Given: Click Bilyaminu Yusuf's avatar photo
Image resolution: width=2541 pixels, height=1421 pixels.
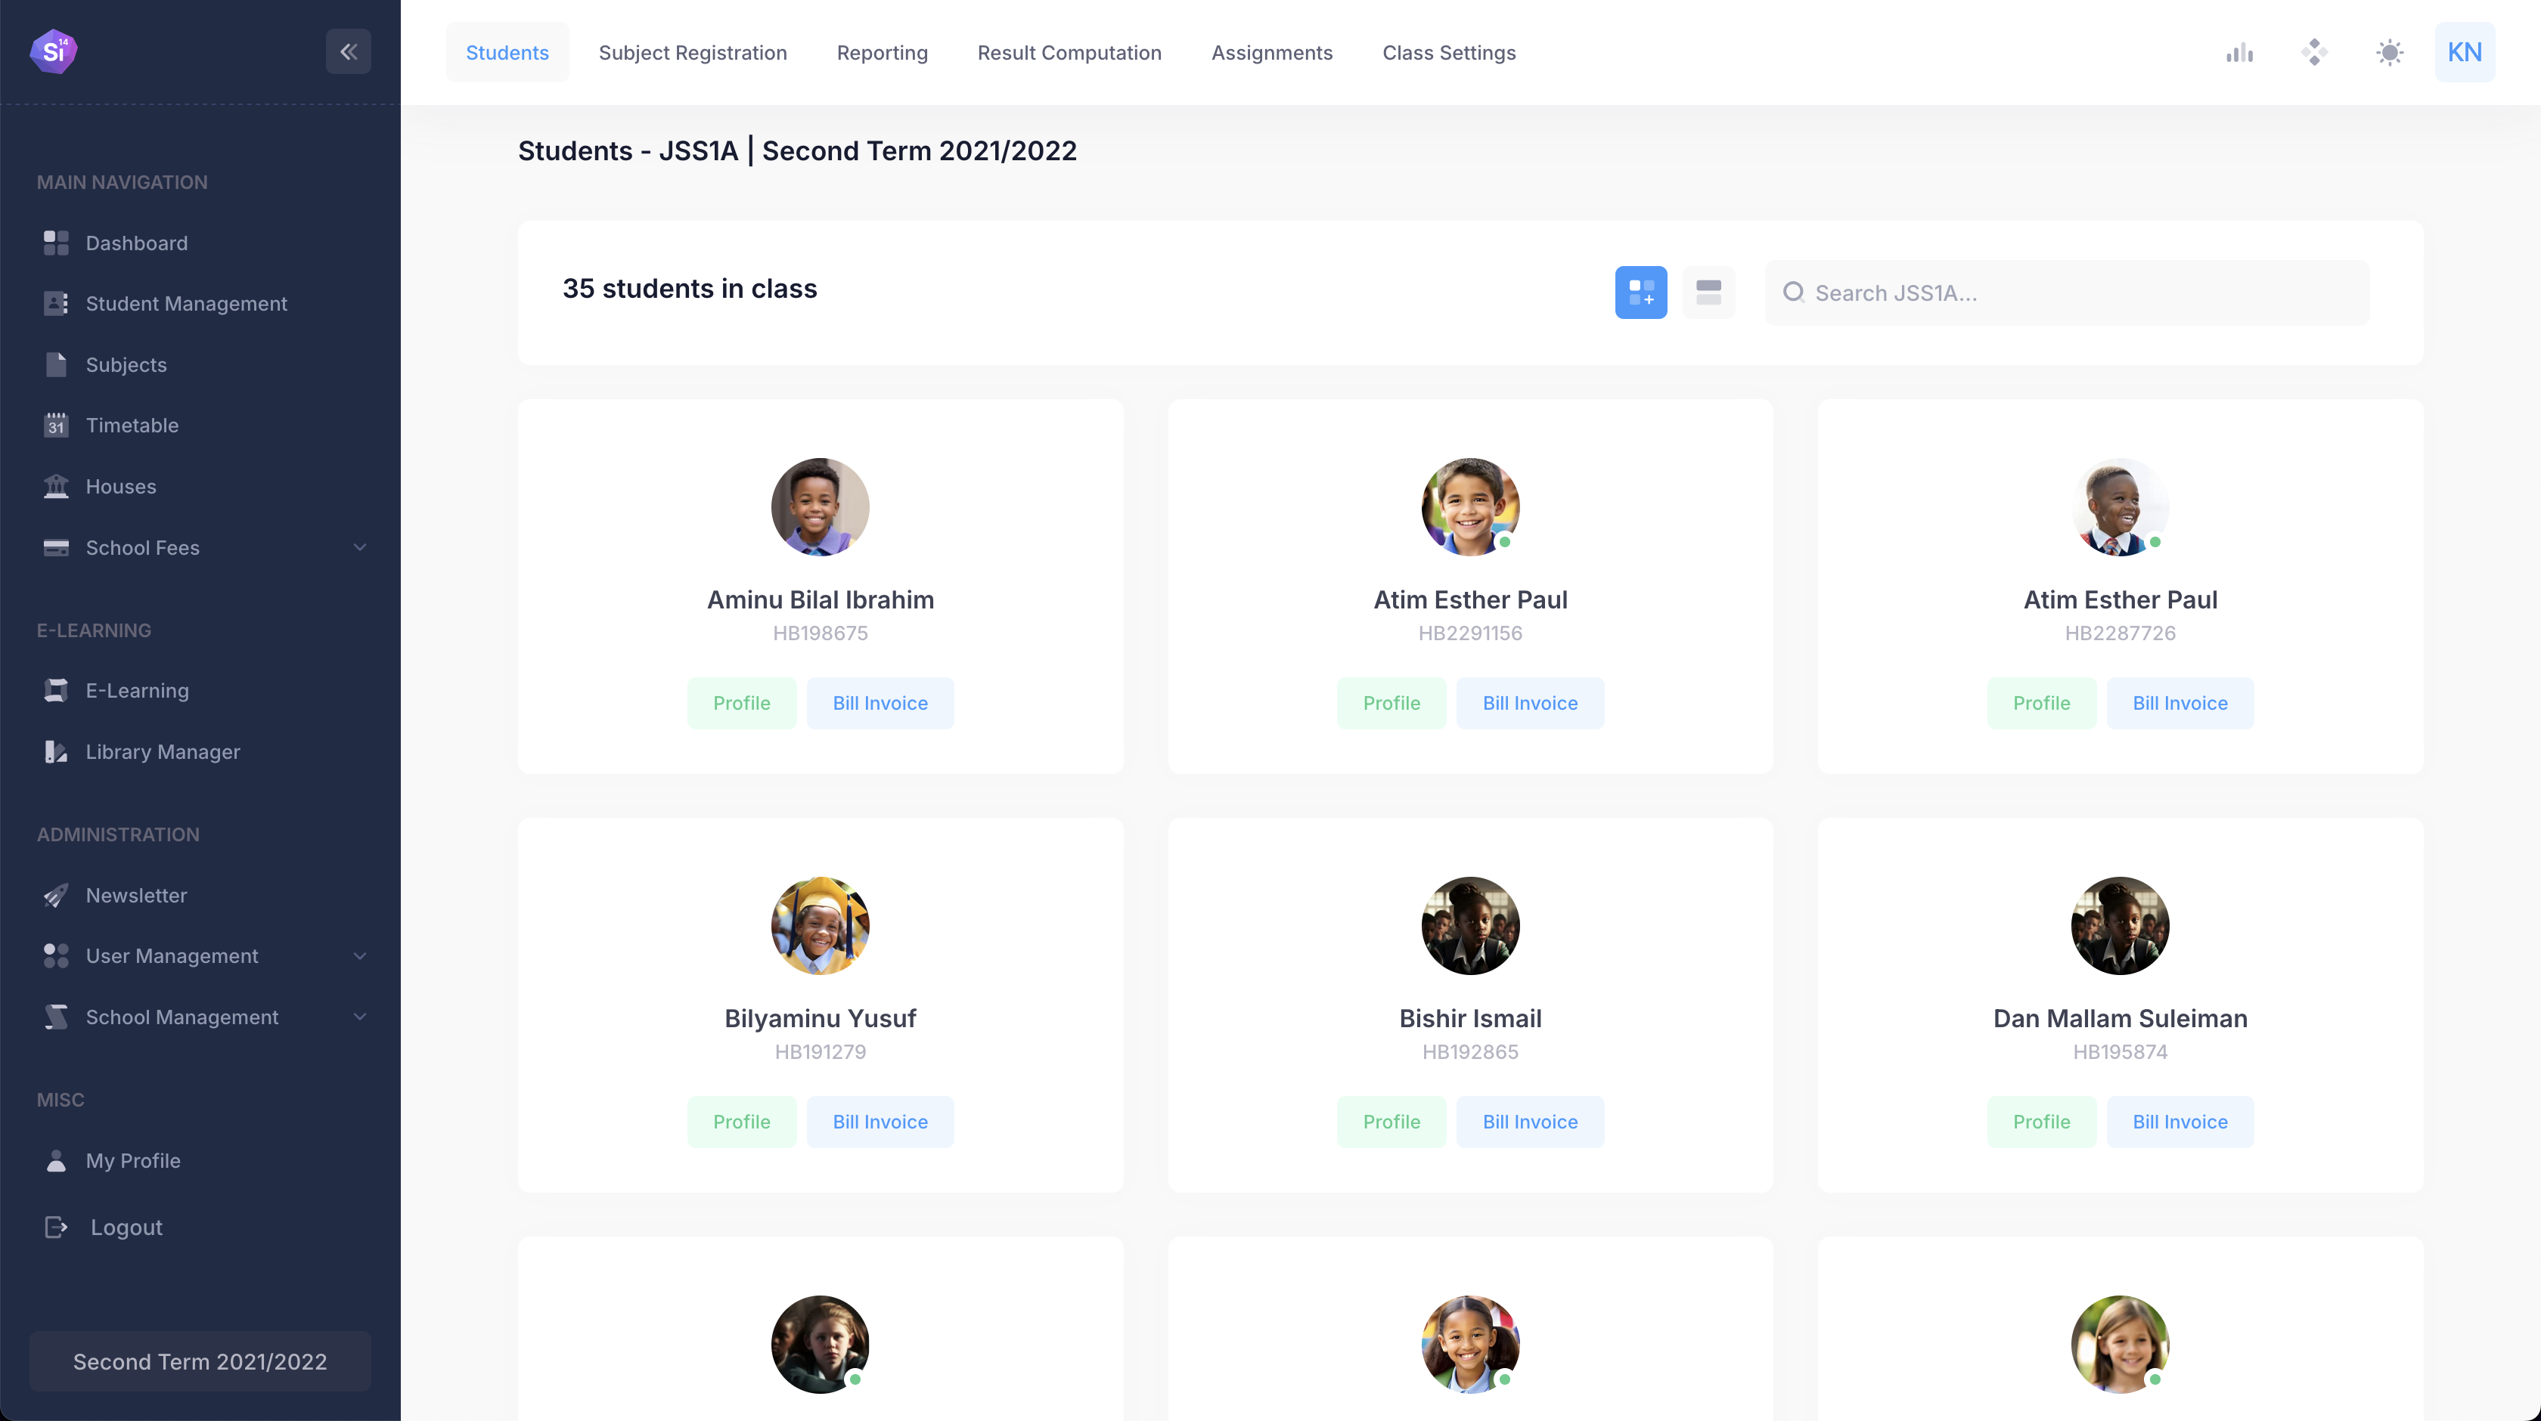Looking at the screenshot, I should [820, 925].
